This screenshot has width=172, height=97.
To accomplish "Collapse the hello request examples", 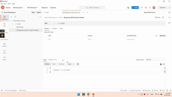I will click(13, 24).
